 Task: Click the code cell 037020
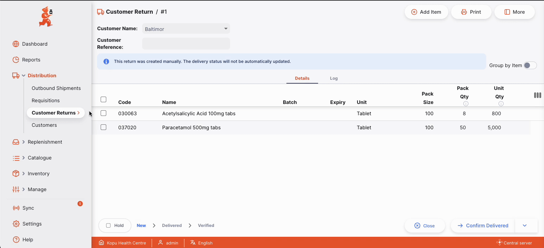pyautogui.click(x=127, y=128)
